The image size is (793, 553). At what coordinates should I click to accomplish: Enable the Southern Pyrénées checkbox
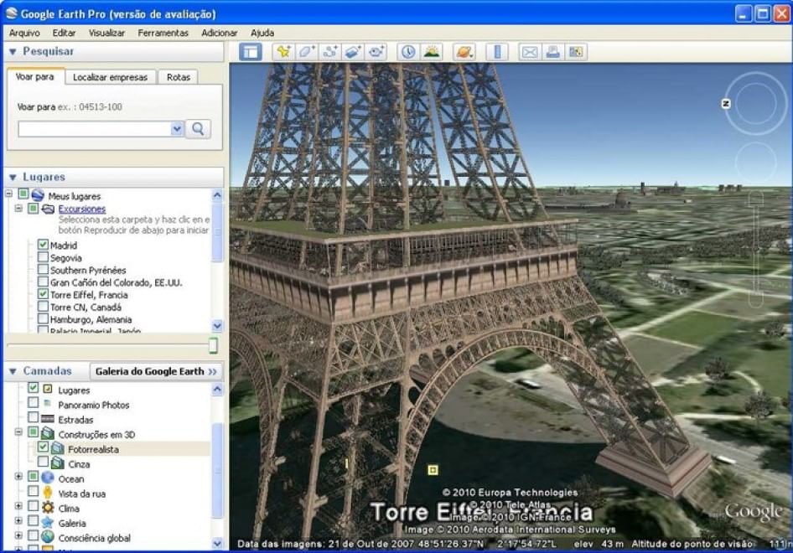coord(43,270)
